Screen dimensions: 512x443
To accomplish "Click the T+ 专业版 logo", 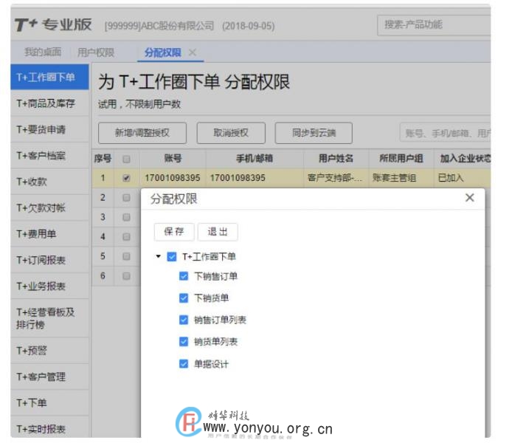I will point(53,25).
